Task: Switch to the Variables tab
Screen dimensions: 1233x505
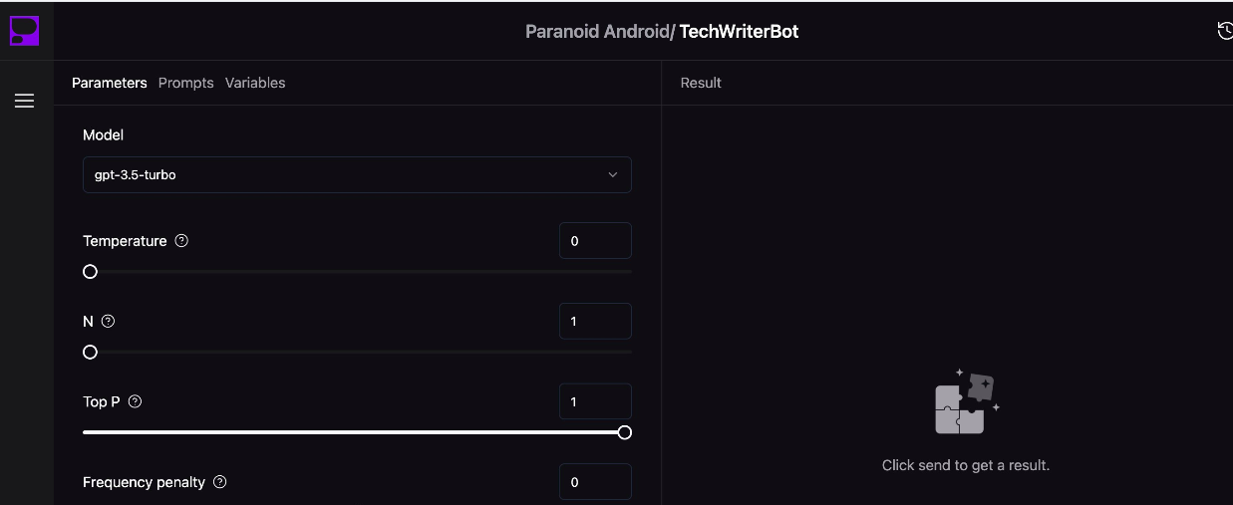Action: point(255,83)
